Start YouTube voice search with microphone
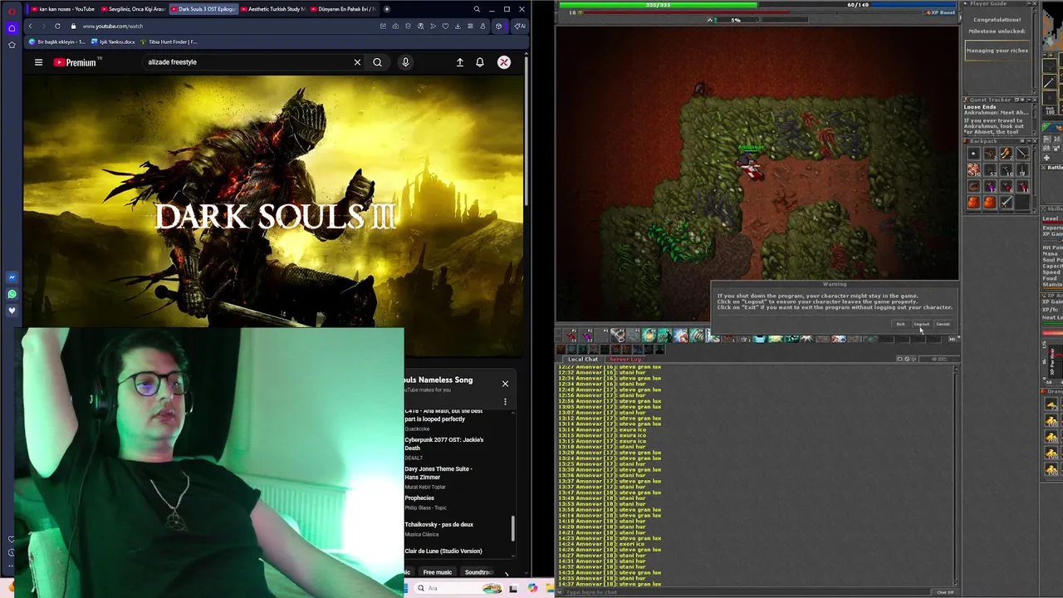 pos(405,62)
